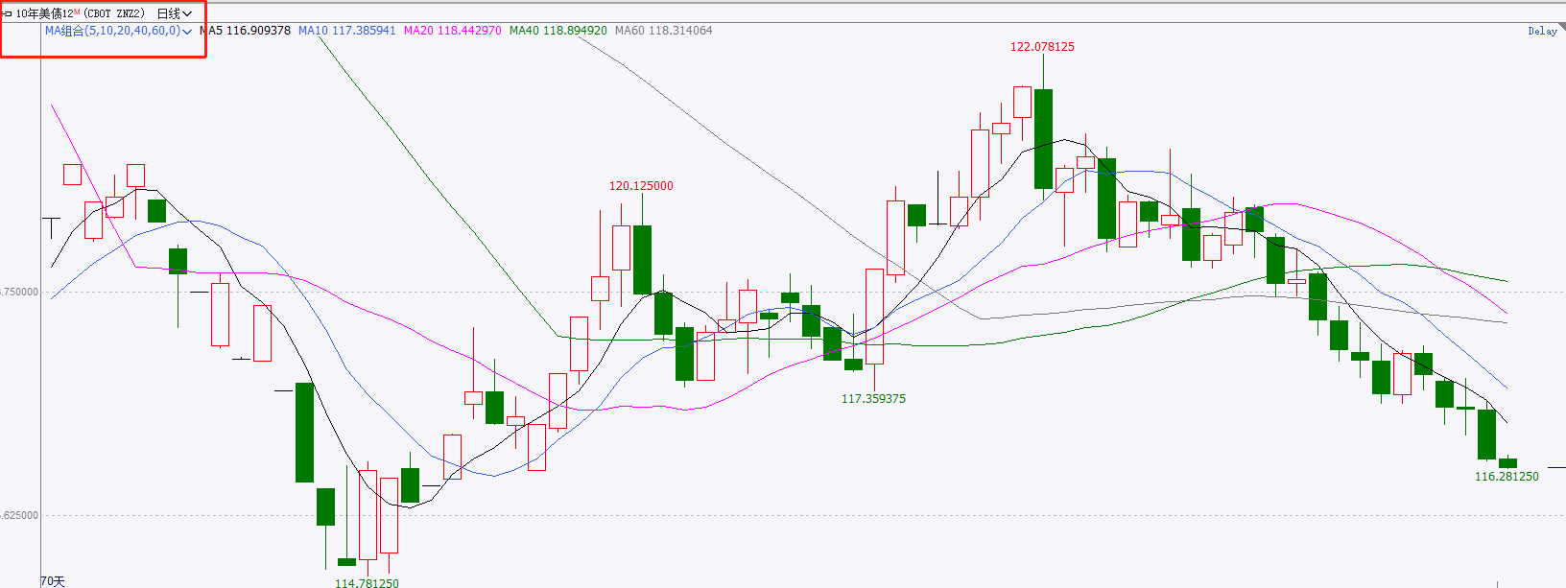The height and width of the screenshot is (588, 1566).
Task: Click the 114.781250 lowest price label
Action: tap(367, 582)
